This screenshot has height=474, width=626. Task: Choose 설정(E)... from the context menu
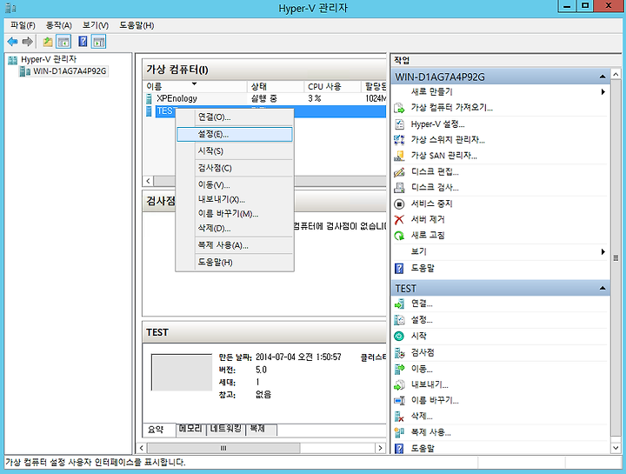235,134
